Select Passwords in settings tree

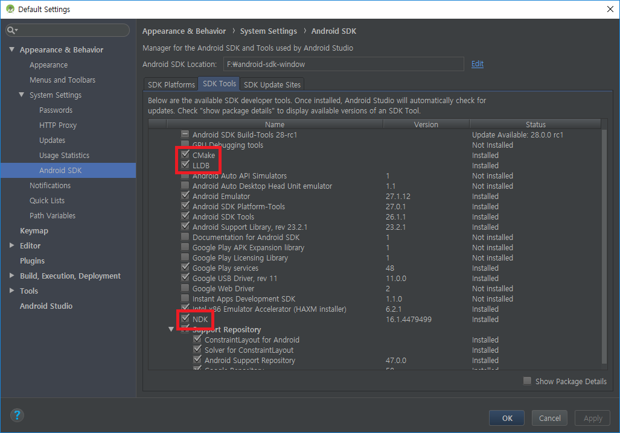click(56, 110)
